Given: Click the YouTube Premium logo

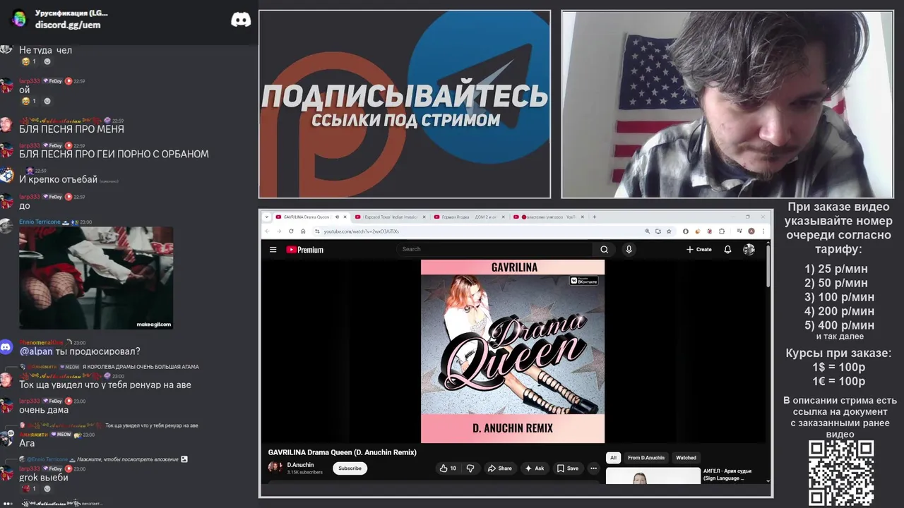Looking at the screenshot, I should [304, 250].
